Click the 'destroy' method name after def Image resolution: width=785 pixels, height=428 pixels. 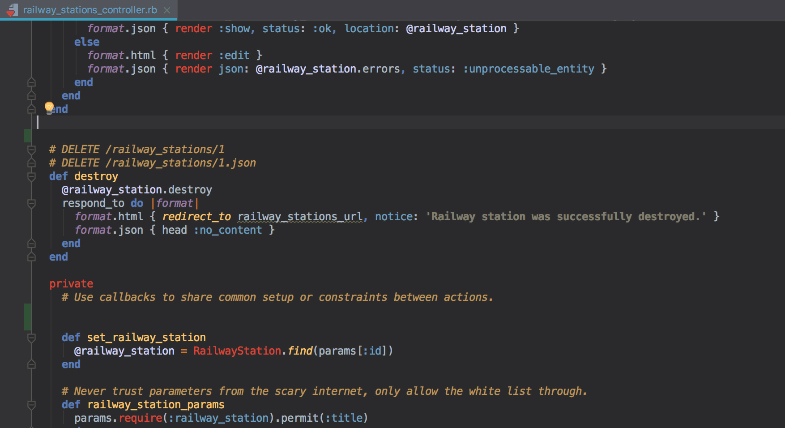click(96, 176)
